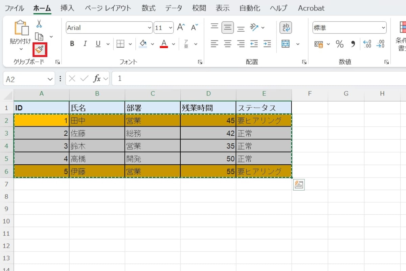Open the 標準 number format dropdown
Image resolution: width=406 pixels, height=271 pixels.
(383, 28)
